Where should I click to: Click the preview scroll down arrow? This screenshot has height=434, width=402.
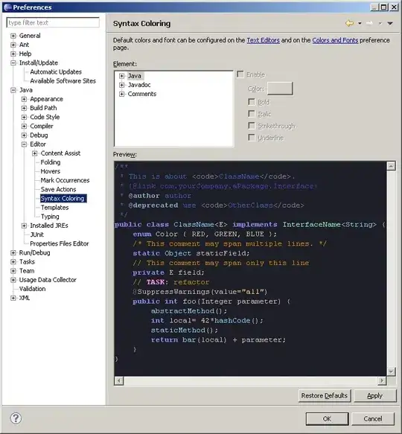(391, 371)
